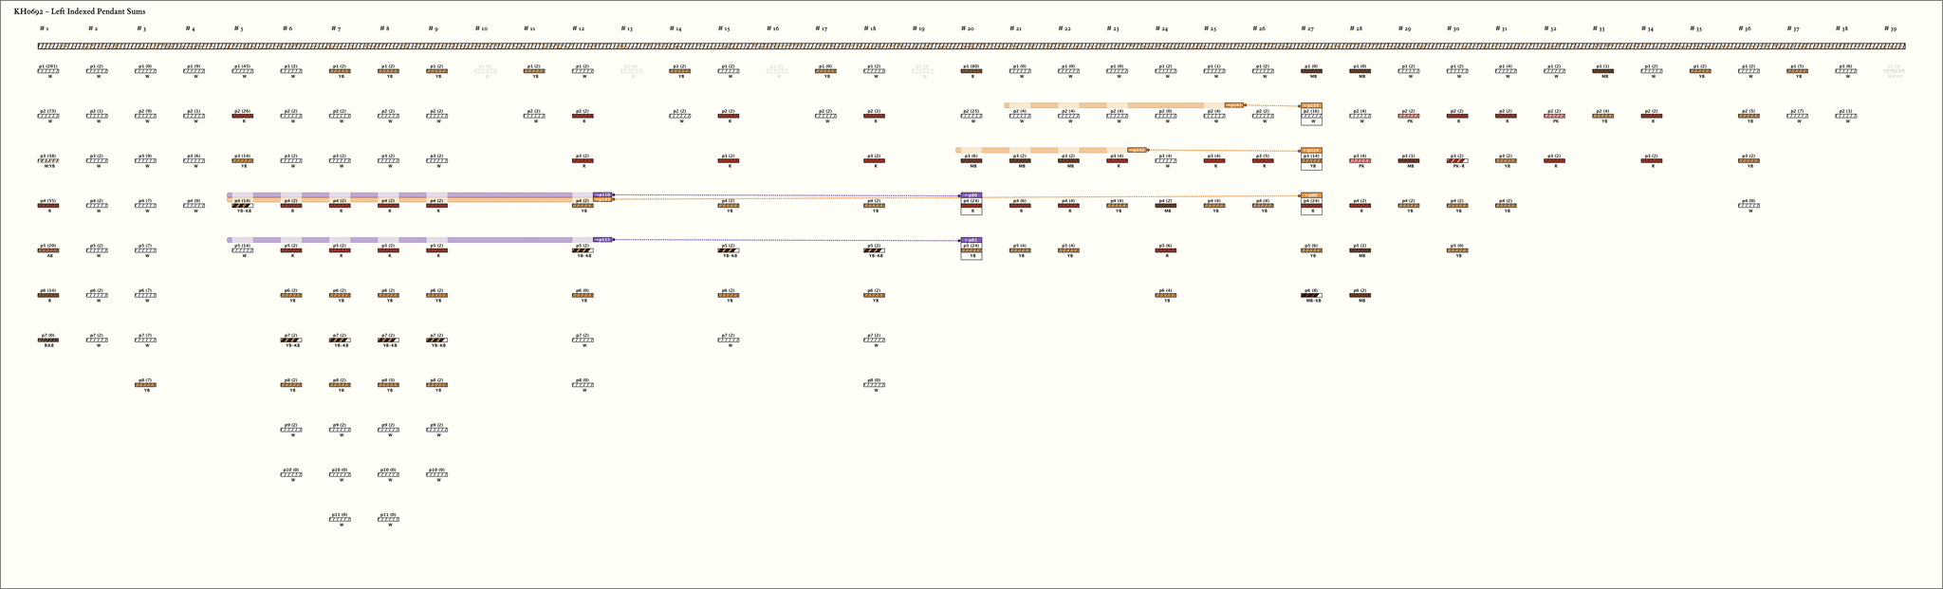Image resolution: width=1943 pixels, height=589 pixels.
Task: Click the orange =p142 sum label
Action: pyautogui.click(x=1137, y=150)
